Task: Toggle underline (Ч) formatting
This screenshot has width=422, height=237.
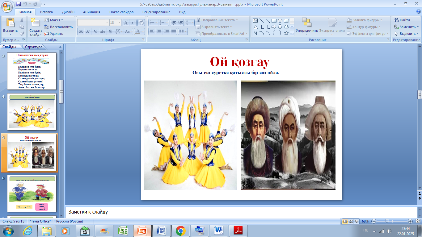Action: 95,31
